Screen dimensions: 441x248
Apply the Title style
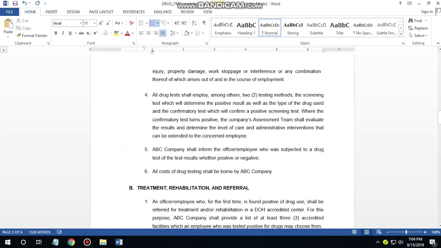click(340, 28)
